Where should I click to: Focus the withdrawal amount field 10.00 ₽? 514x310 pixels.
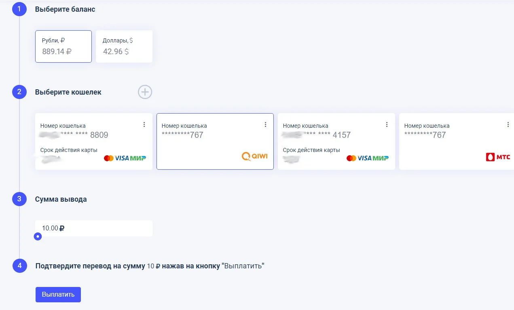click(x=94, y=228)
